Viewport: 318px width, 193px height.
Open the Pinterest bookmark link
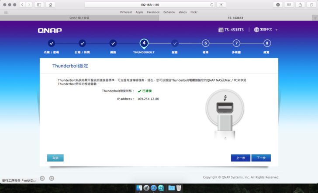pyautogui.click(x=126, y=12)
